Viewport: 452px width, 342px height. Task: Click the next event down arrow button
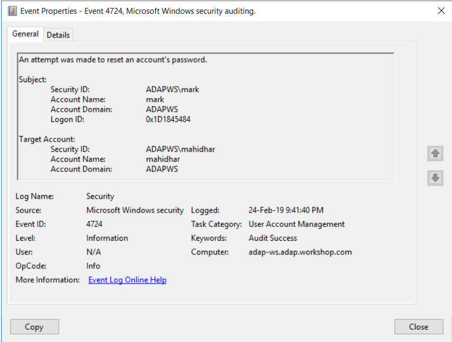point(435,178)
